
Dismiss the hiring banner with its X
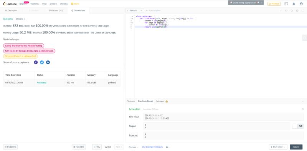(261, 3)
